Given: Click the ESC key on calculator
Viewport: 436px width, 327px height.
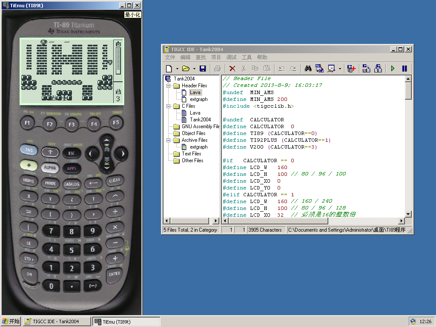Looking at the screenshot, I should [72, 153].
